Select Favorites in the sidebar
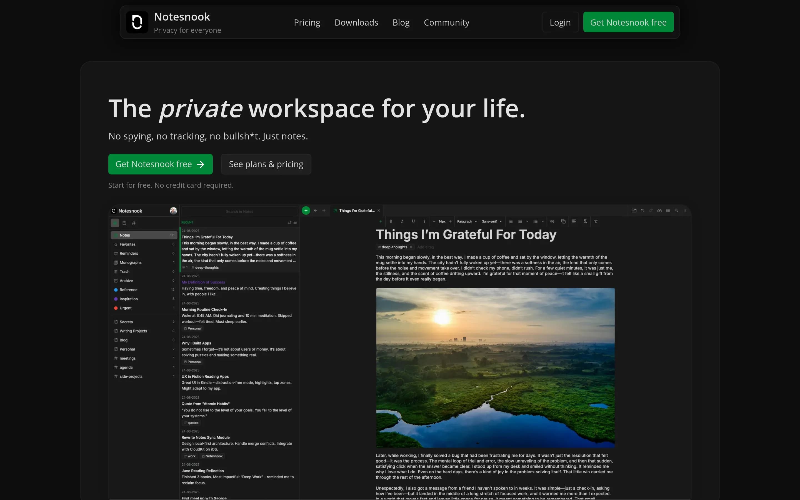This screenshot has width=800, height=500. [144, 244]
